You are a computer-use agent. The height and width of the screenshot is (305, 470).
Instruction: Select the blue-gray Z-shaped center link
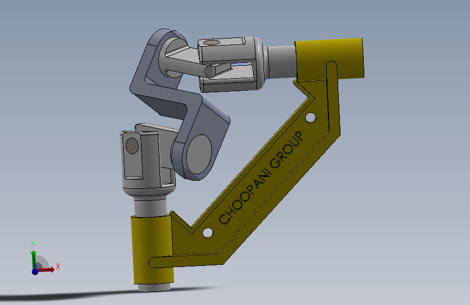[x=180, y=105]
